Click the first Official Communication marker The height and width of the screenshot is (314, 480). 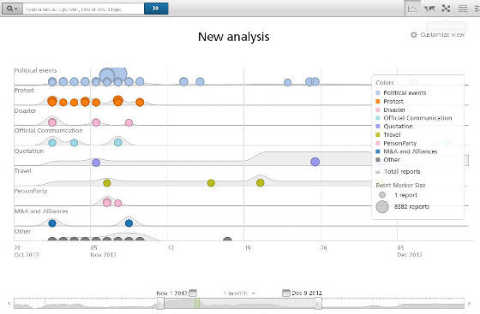point(52,143)
